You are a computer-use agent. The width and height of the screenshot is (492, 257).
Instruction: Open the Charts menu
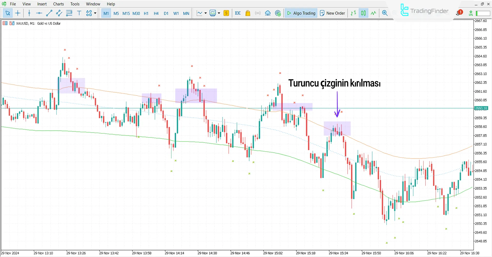(58, 4)
